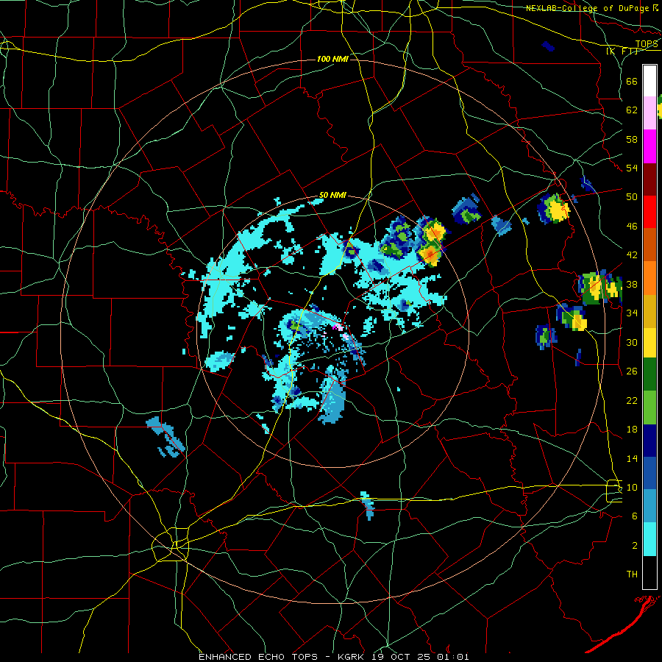Screen dimensions: 662x662
Task: Click the "10" scale label beside the legend
Action: coord(632,487)
